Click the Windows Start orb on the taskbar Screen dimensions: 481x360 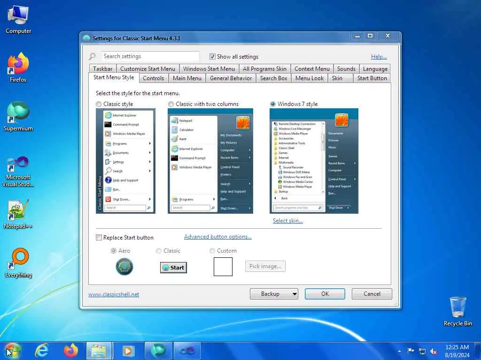[x=13, y=351]
